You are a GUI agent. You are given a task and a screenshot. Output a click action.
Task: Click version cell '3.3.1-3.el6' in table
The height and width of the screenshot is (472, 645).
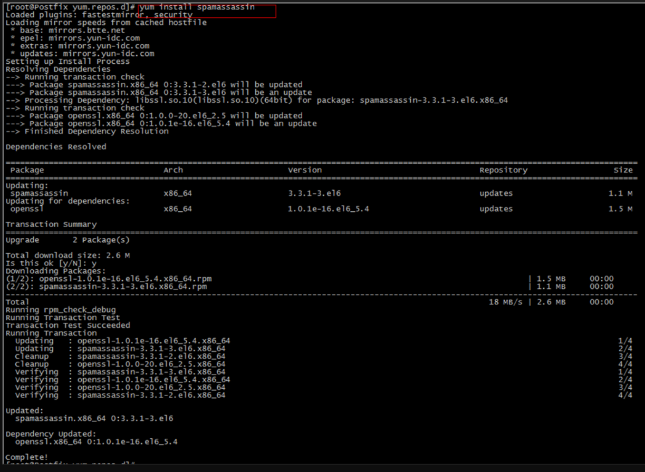coord(314,193)
